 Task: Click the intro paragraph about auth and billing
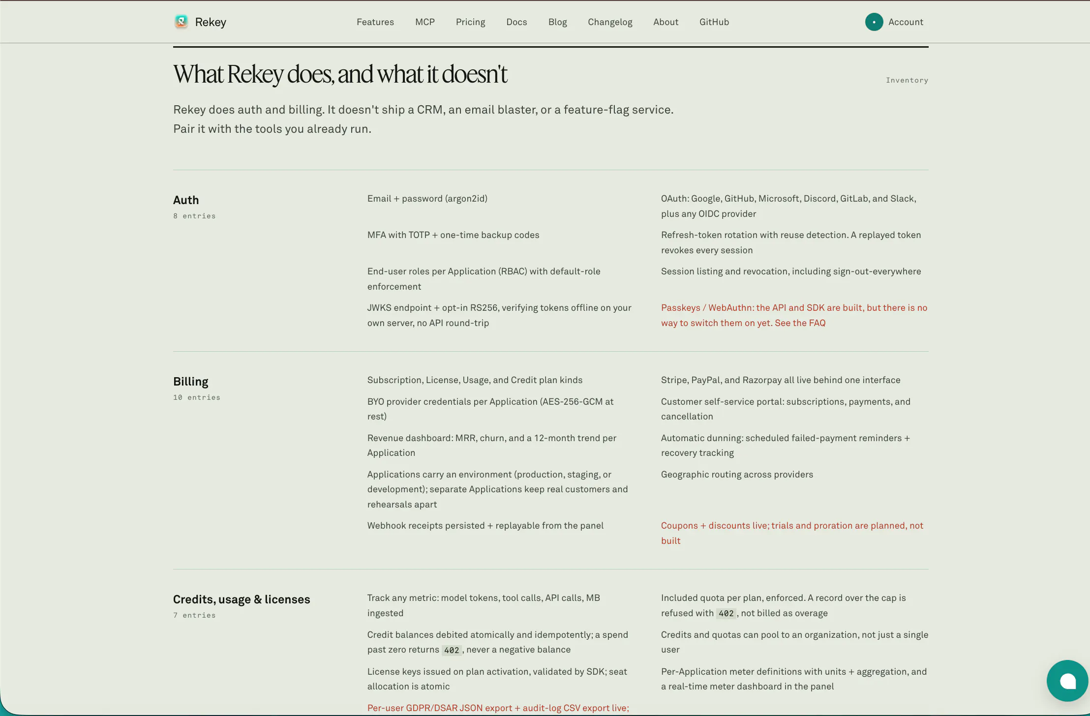pyautogui.click(x=423, y=119)
